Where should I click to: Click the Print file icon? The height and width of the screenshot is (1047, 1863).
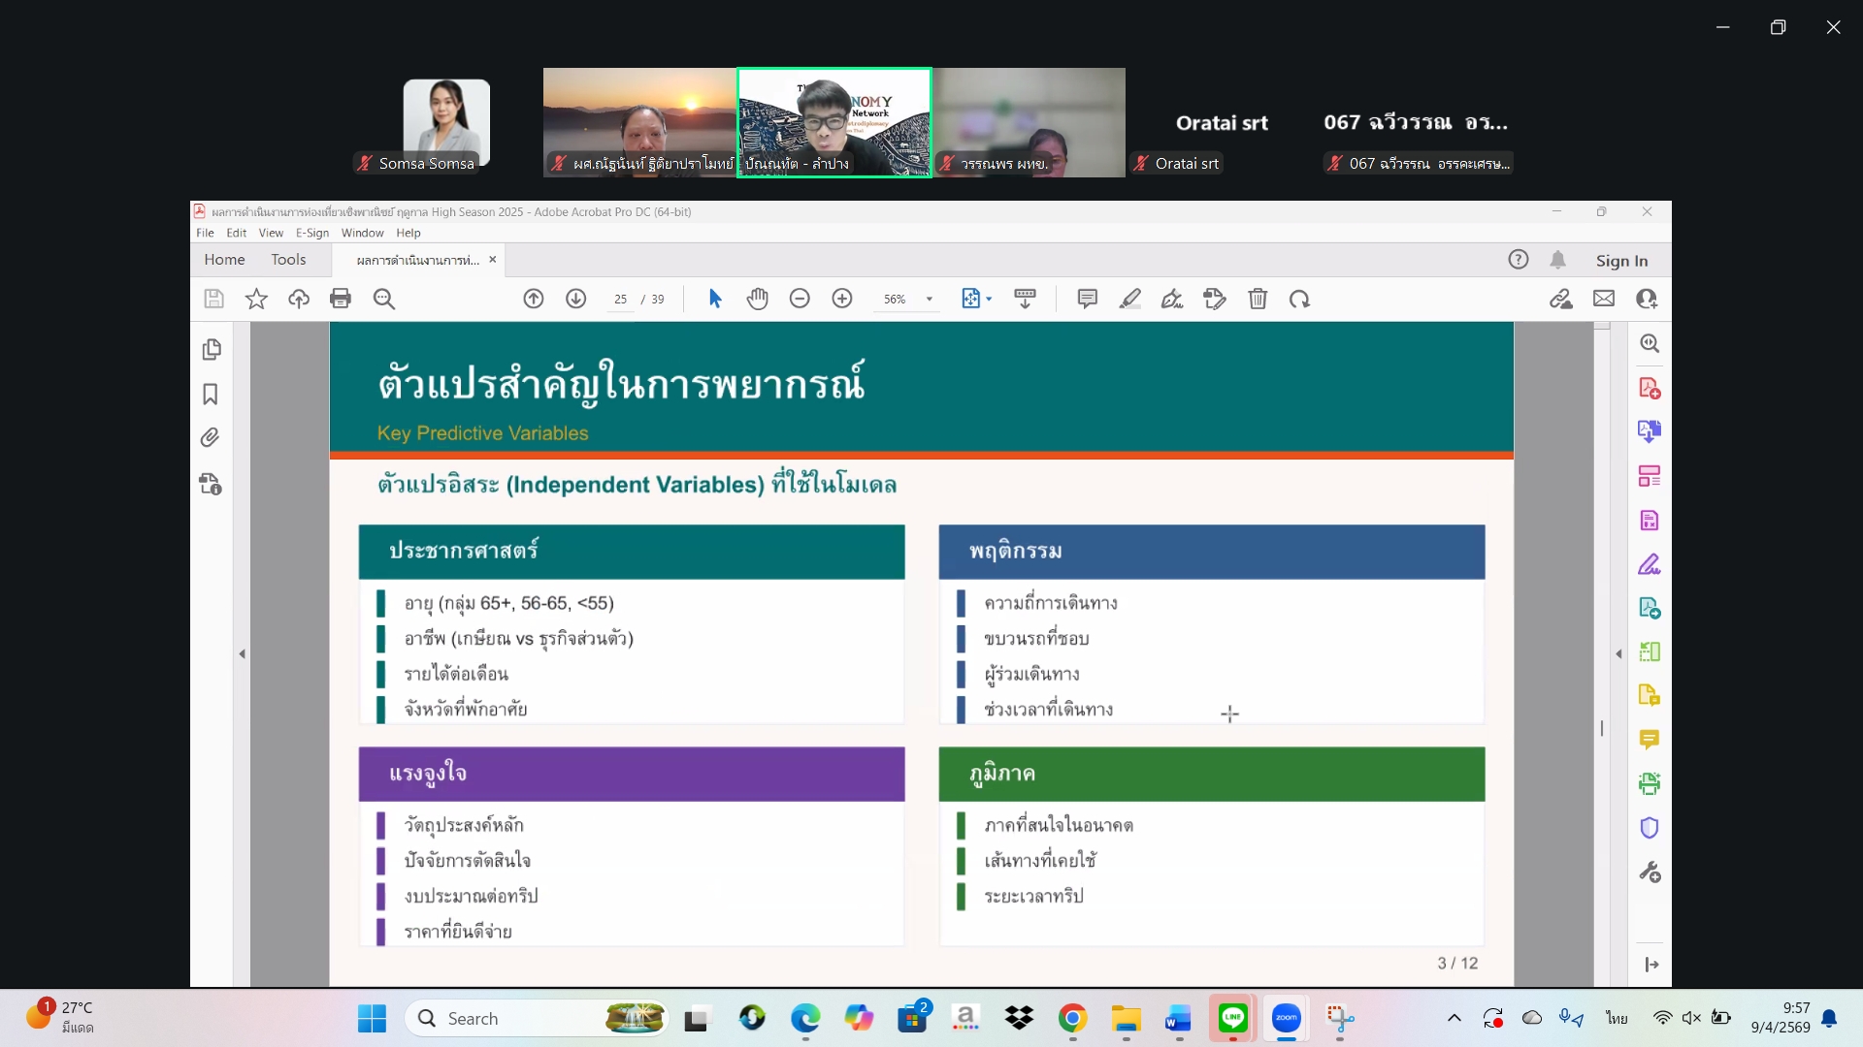click(341, 299)
